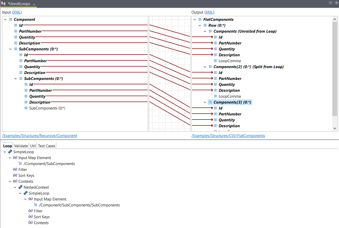The image size is (339, 228).
Task: Collapse the Contexts node in the Loop panel
Action: click(10, 181)
